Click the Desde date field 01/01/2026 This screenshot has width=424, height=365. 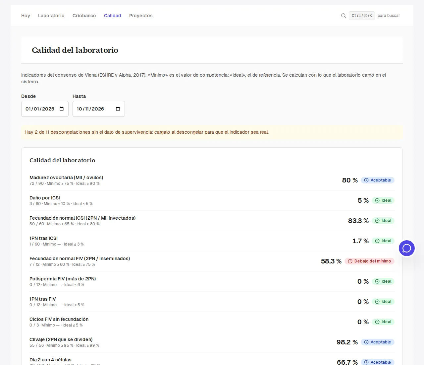pos(45,109)
